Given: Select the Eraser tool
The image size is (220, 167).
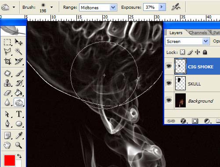Looking at the screenshot, I should (7, 92).
